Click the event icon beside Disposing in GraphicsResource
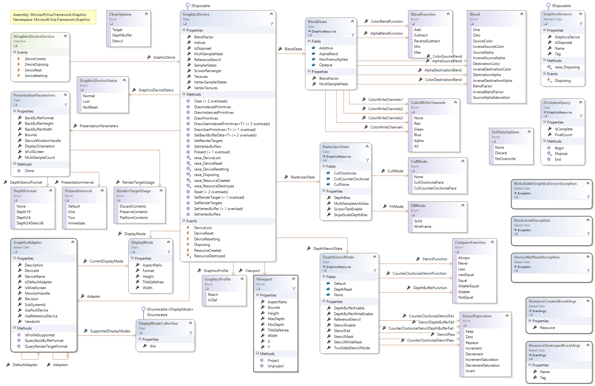The height and width of the screenshot is (386, 595). tap(549, 80)
